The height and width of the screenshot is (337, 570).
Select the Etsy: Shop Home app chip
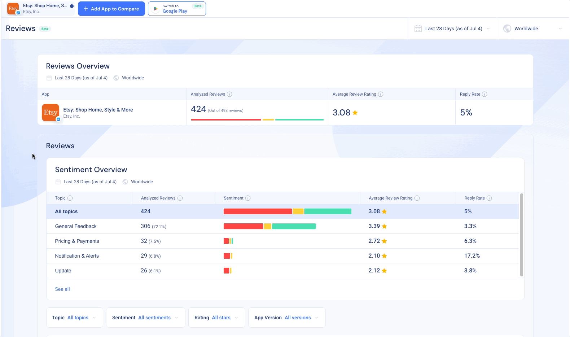click(x=41, y=9)
